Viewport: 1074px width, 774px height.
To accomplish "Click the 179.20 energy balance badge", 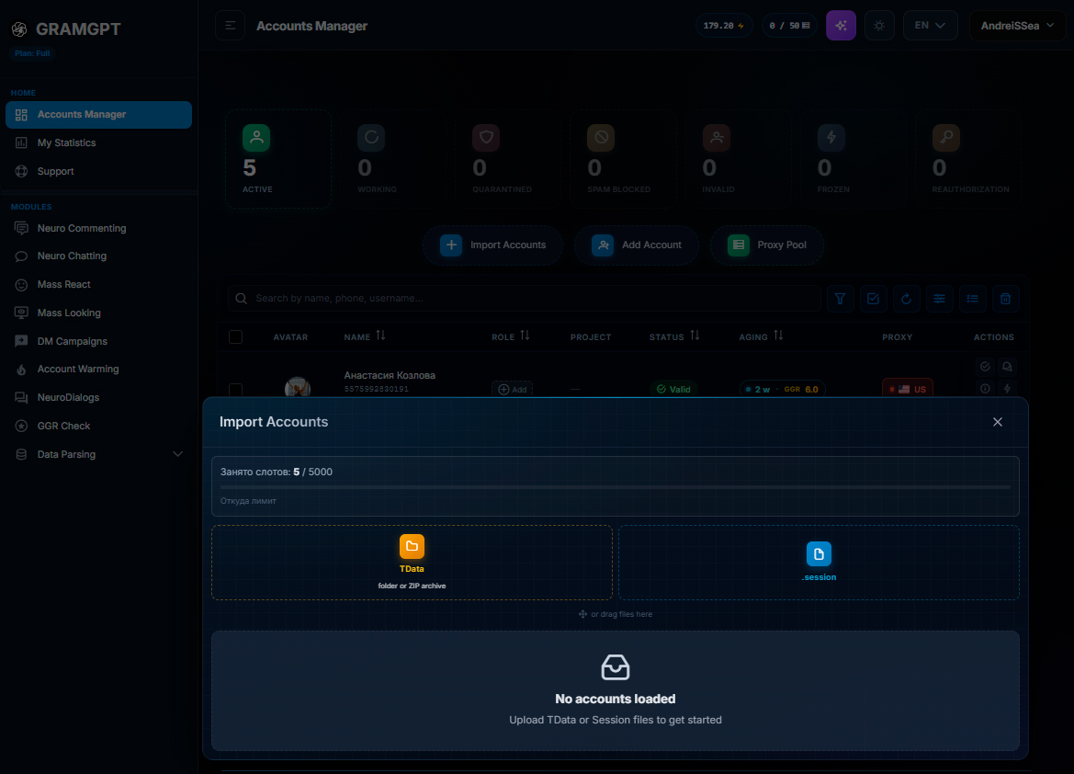I will 724,26.
